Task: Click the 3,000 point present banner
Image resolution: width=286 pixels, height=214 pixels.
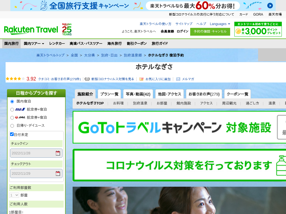Action: (258, 29)
